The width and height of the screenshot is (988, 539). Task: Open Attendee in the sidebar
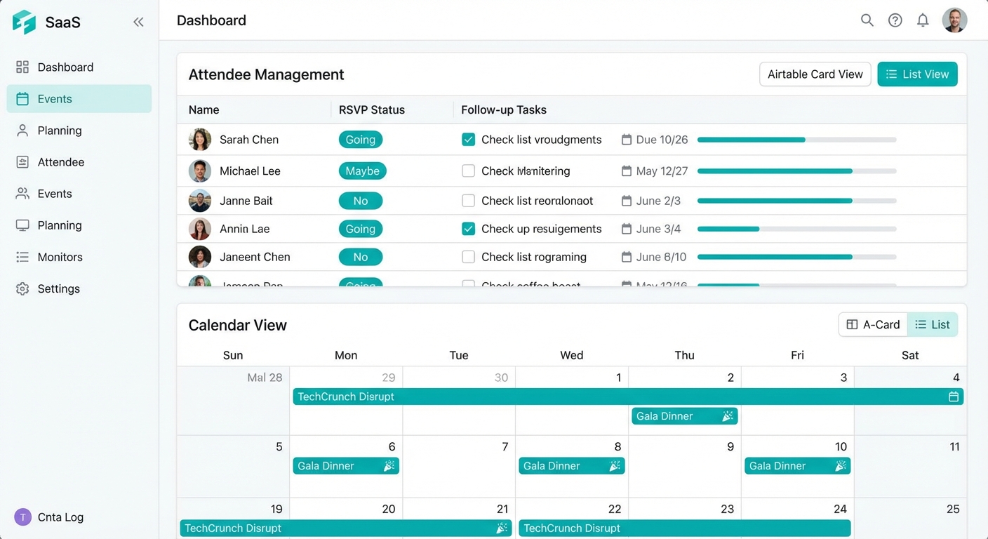(60, 162)
